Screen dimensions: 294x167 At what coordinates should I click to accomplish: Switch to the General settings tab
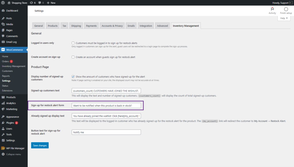tap(38, 26)
